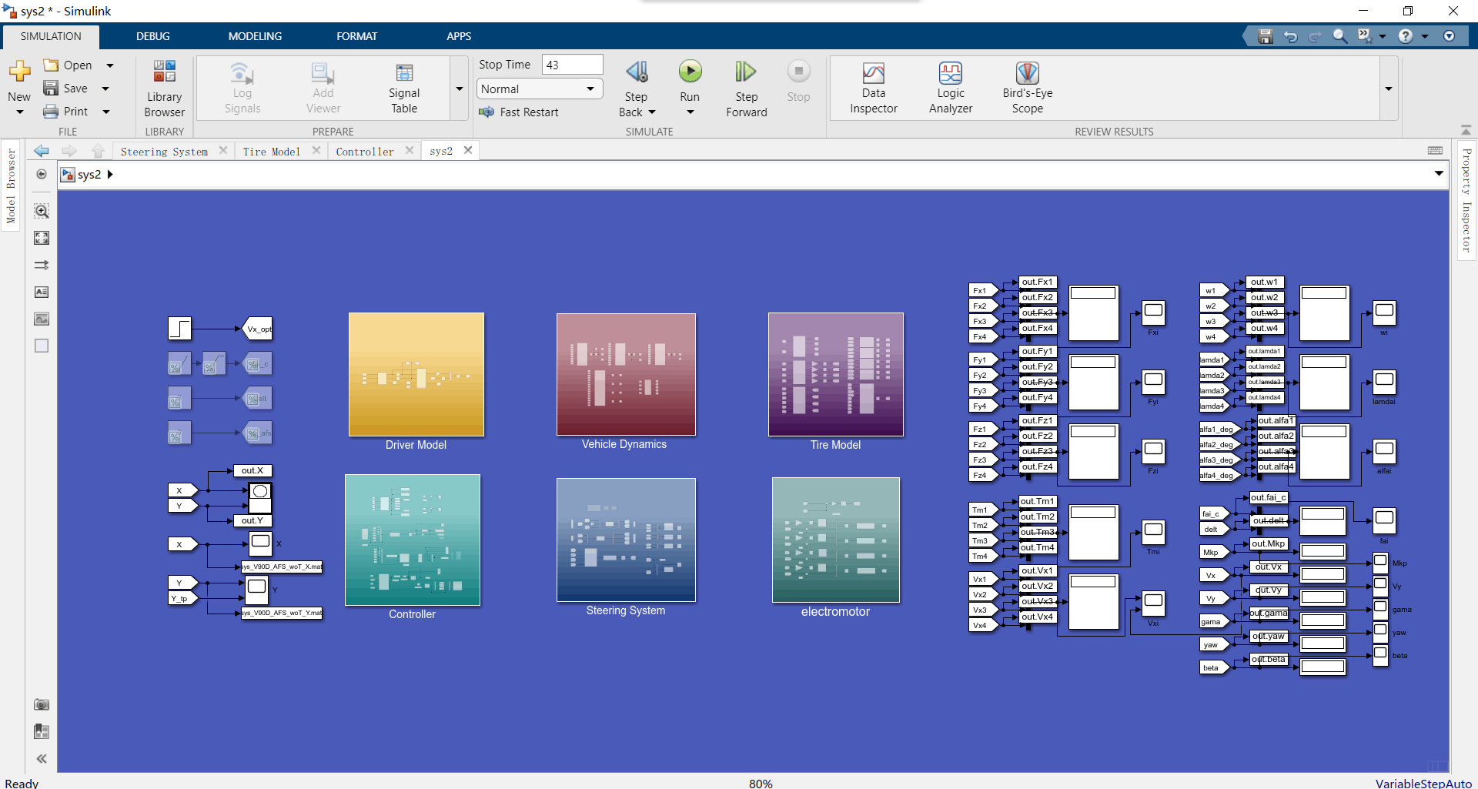Open the Library Browser

(164, 89)
